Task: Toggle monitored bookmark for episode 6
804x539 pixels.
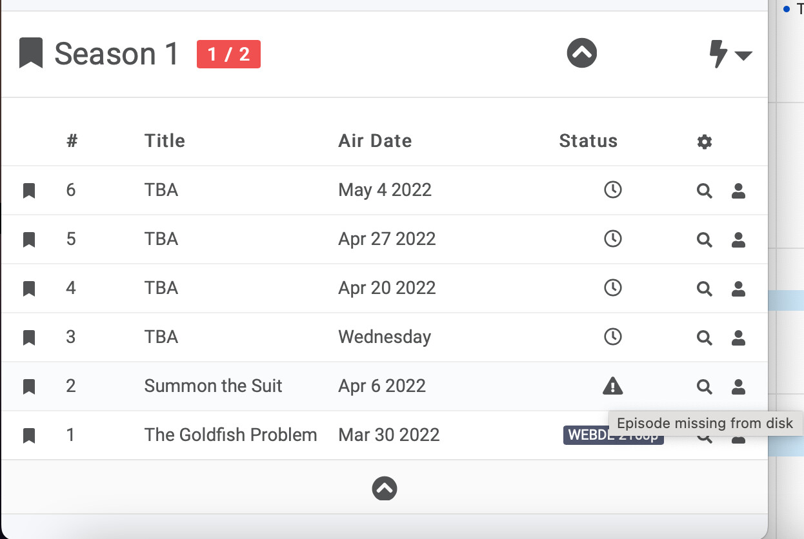Action: click(x=29, y=191)
